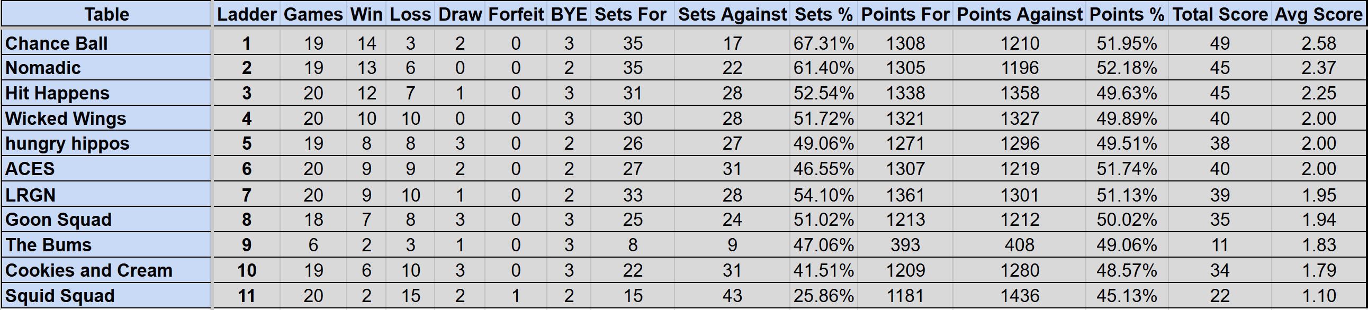This screenshot has height=310, width=1368.
Task: Select the hungry hippos team cell
Action: 67,143
